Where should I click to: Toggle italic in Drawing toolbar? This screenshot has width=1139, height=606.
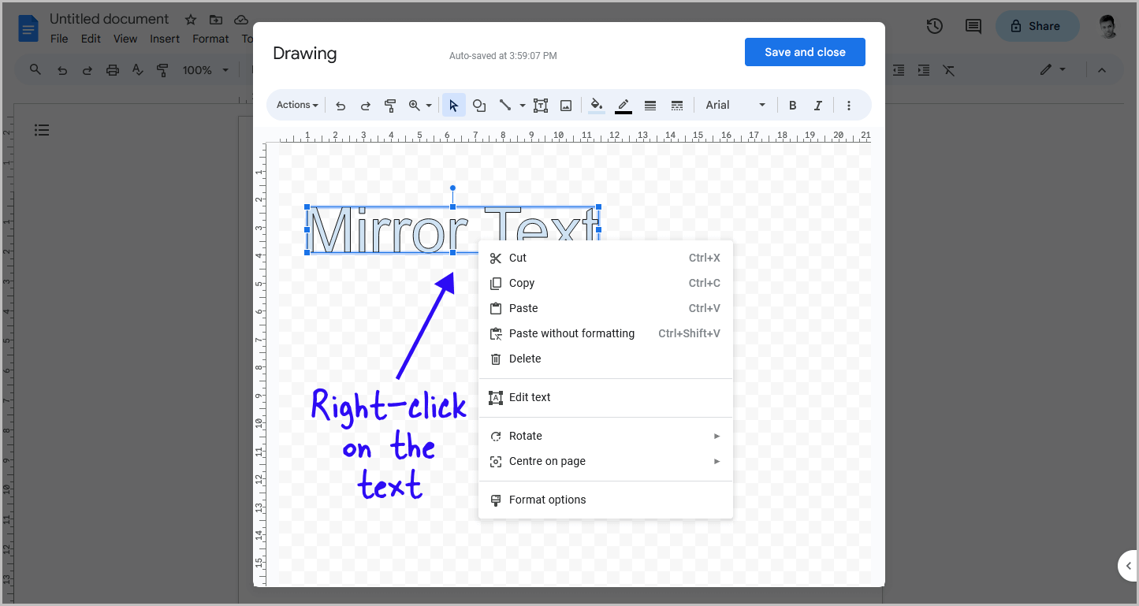818,105
